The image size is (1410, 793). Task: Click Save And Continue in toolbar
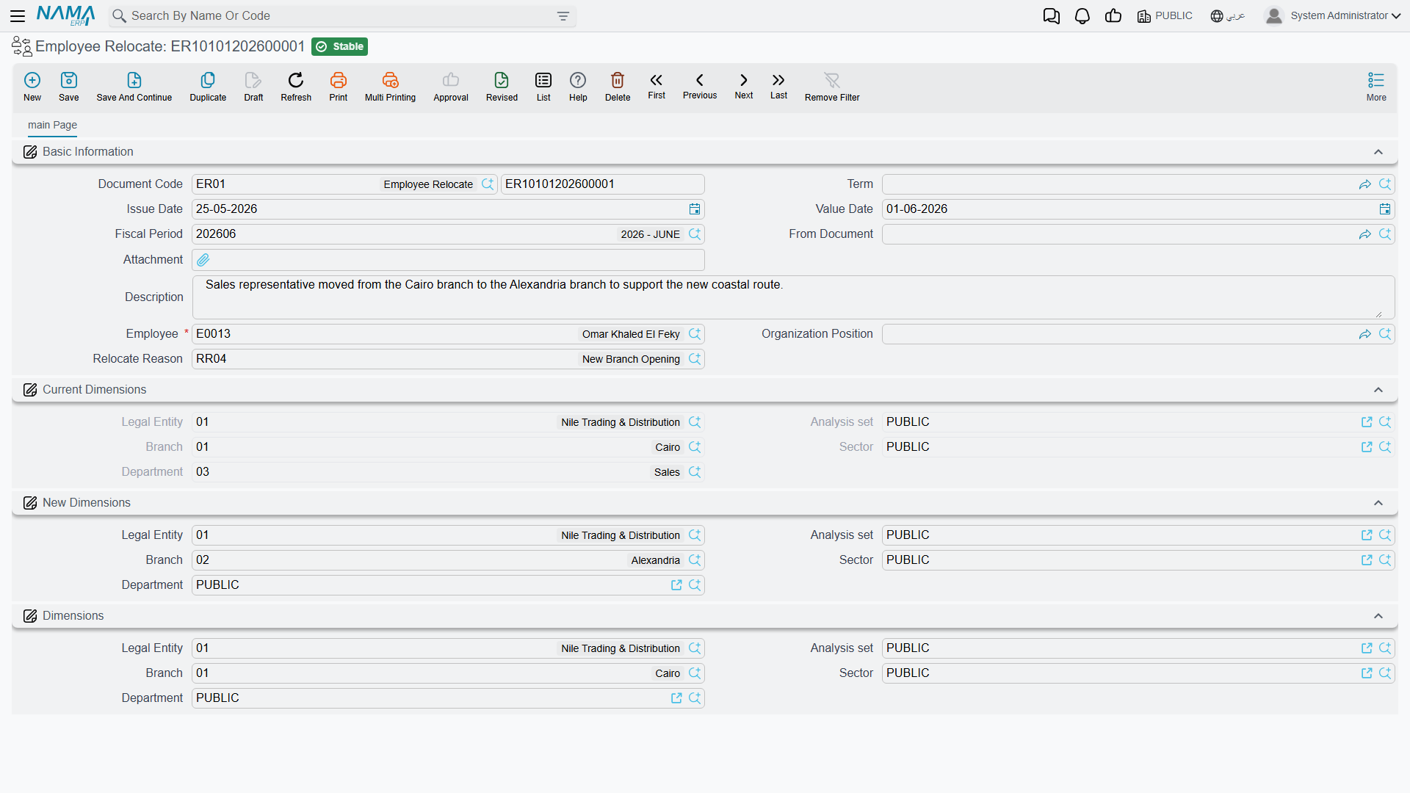(134, 87)
